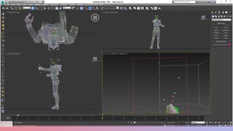Open the Curve Editor from toolbar

[138, 8]
